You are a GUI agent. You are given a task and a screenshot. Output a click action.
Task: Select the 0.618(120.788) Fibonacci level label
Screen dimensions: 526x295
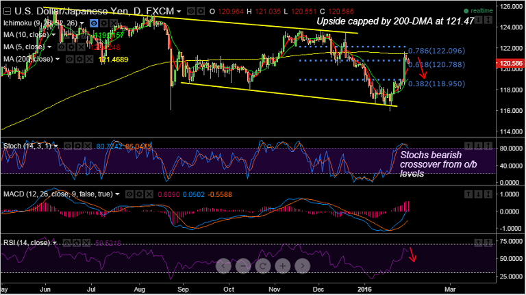[x=436, y=65]
